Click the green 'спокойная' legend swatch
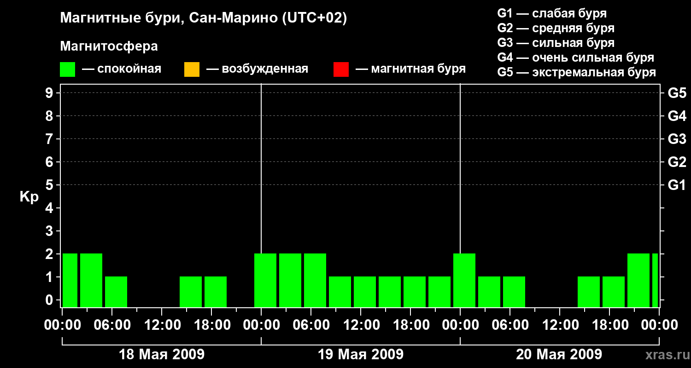 point(68,69)
